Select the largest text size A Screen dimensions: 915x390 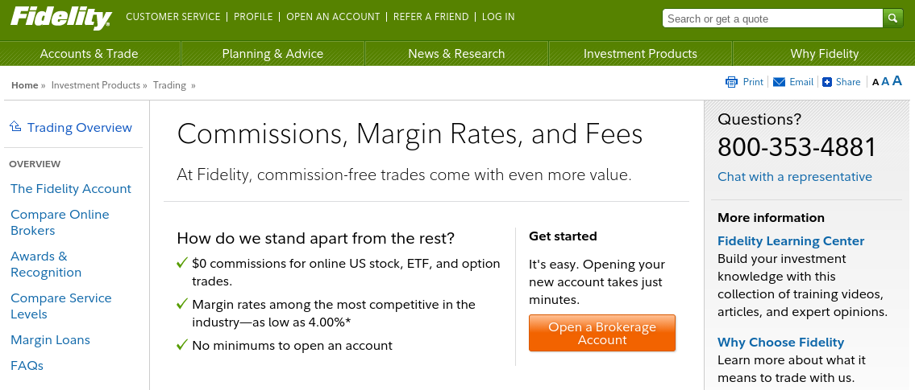[x=897, y=81]
